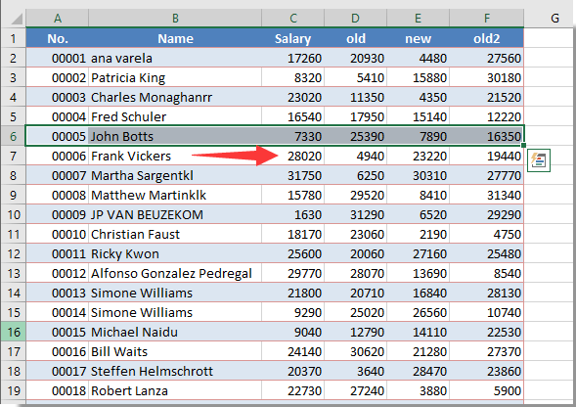Select cell containing John Botts
Screen dimensions: 576x407
(175, 136)
